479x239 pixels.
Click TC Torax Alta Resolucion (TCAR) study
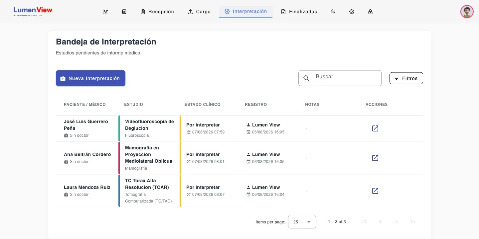pos(147,184)
